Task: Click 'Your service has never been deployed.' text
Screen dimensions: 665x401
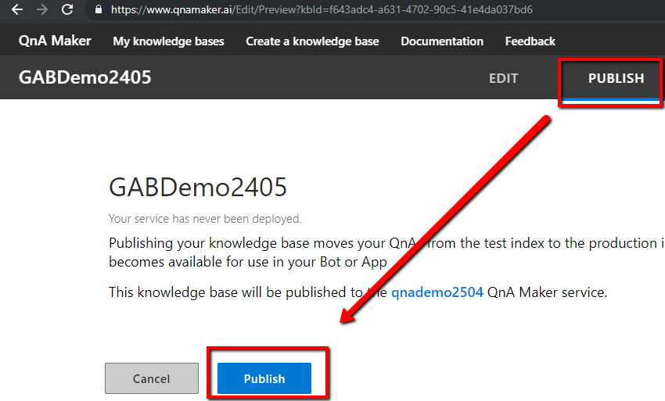Action: 205,219
